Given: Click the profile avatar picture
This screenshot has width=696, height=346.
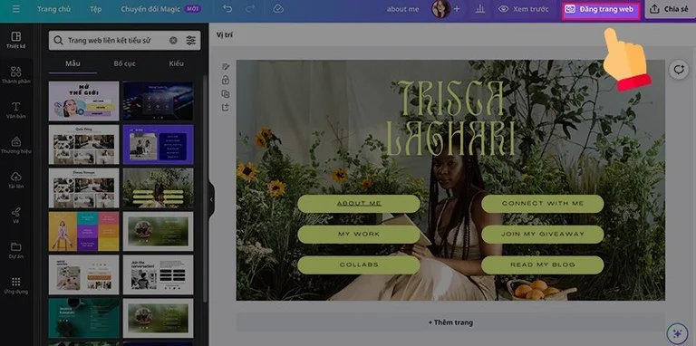Looking at the screenshot, I should (x=440, y=9).
